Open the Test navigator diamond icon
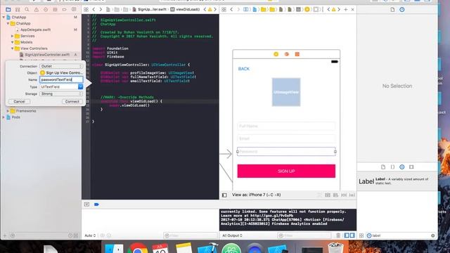 (46, 9)
